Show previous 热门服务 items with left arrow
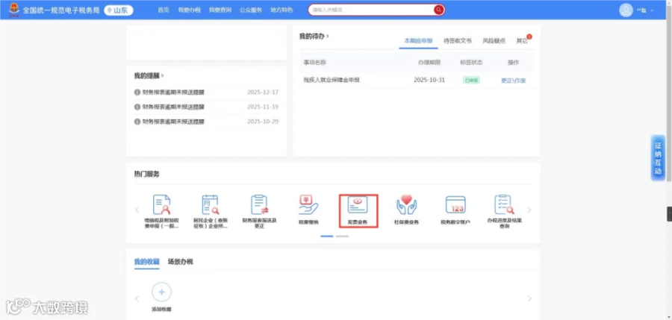 (137, 210)
